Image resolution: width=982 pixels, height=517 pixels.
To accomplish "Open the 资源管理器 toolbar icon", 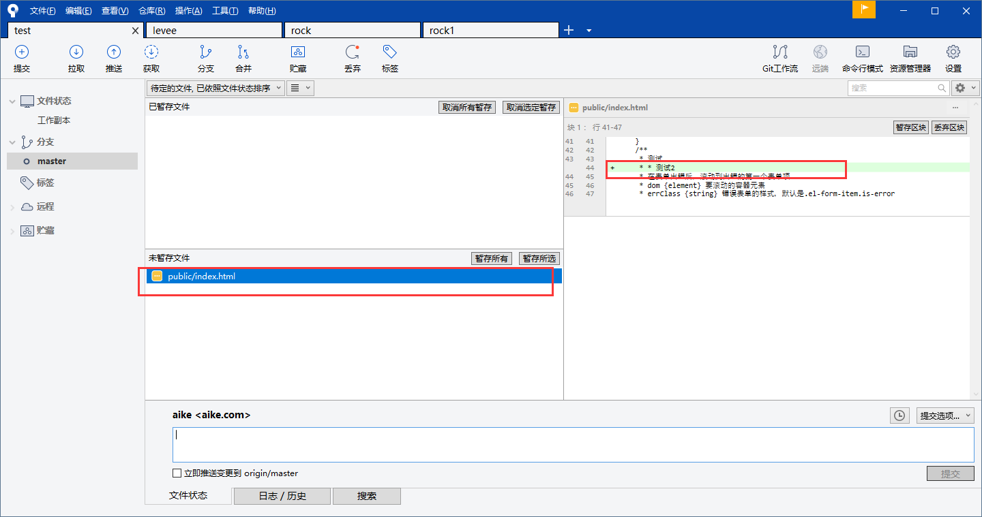I will click(x=910, y=52).
